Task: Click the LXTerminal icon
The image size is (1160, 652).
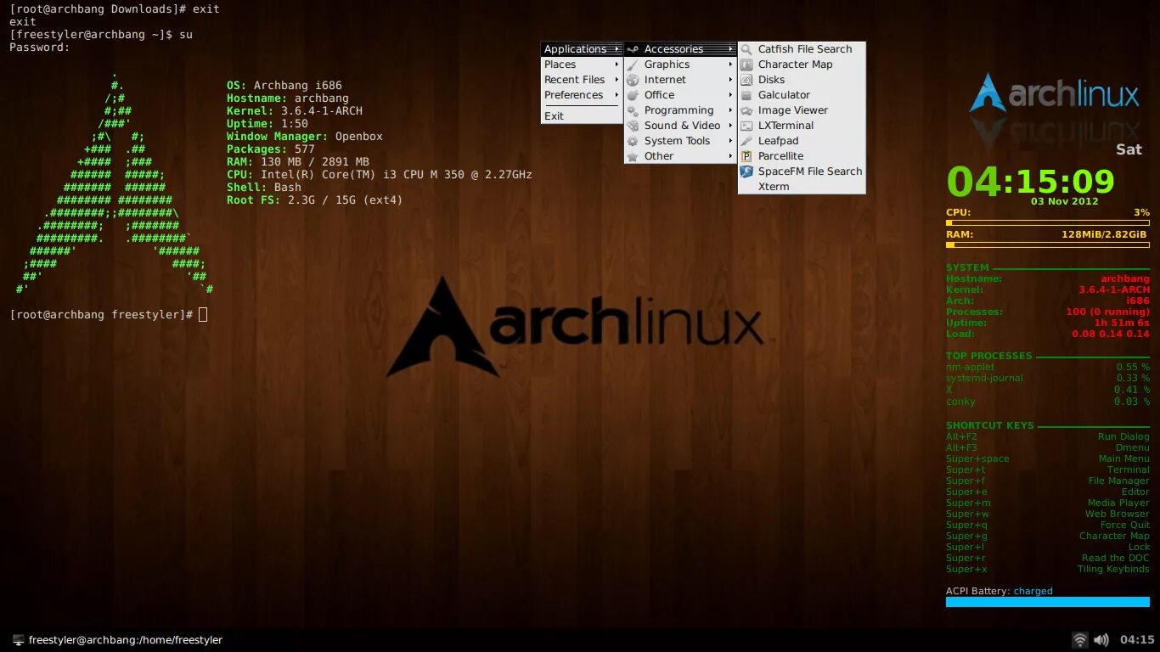Action: (746, 126)
